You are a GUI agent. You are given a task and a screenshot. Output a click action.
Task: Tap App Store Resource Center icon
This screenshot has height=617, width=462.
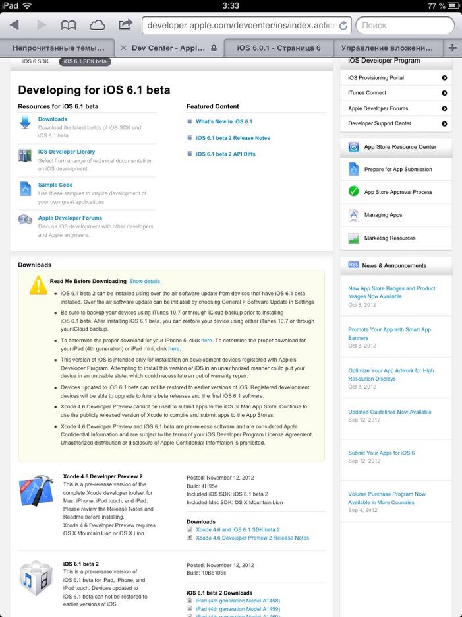(x=353, y=146)
